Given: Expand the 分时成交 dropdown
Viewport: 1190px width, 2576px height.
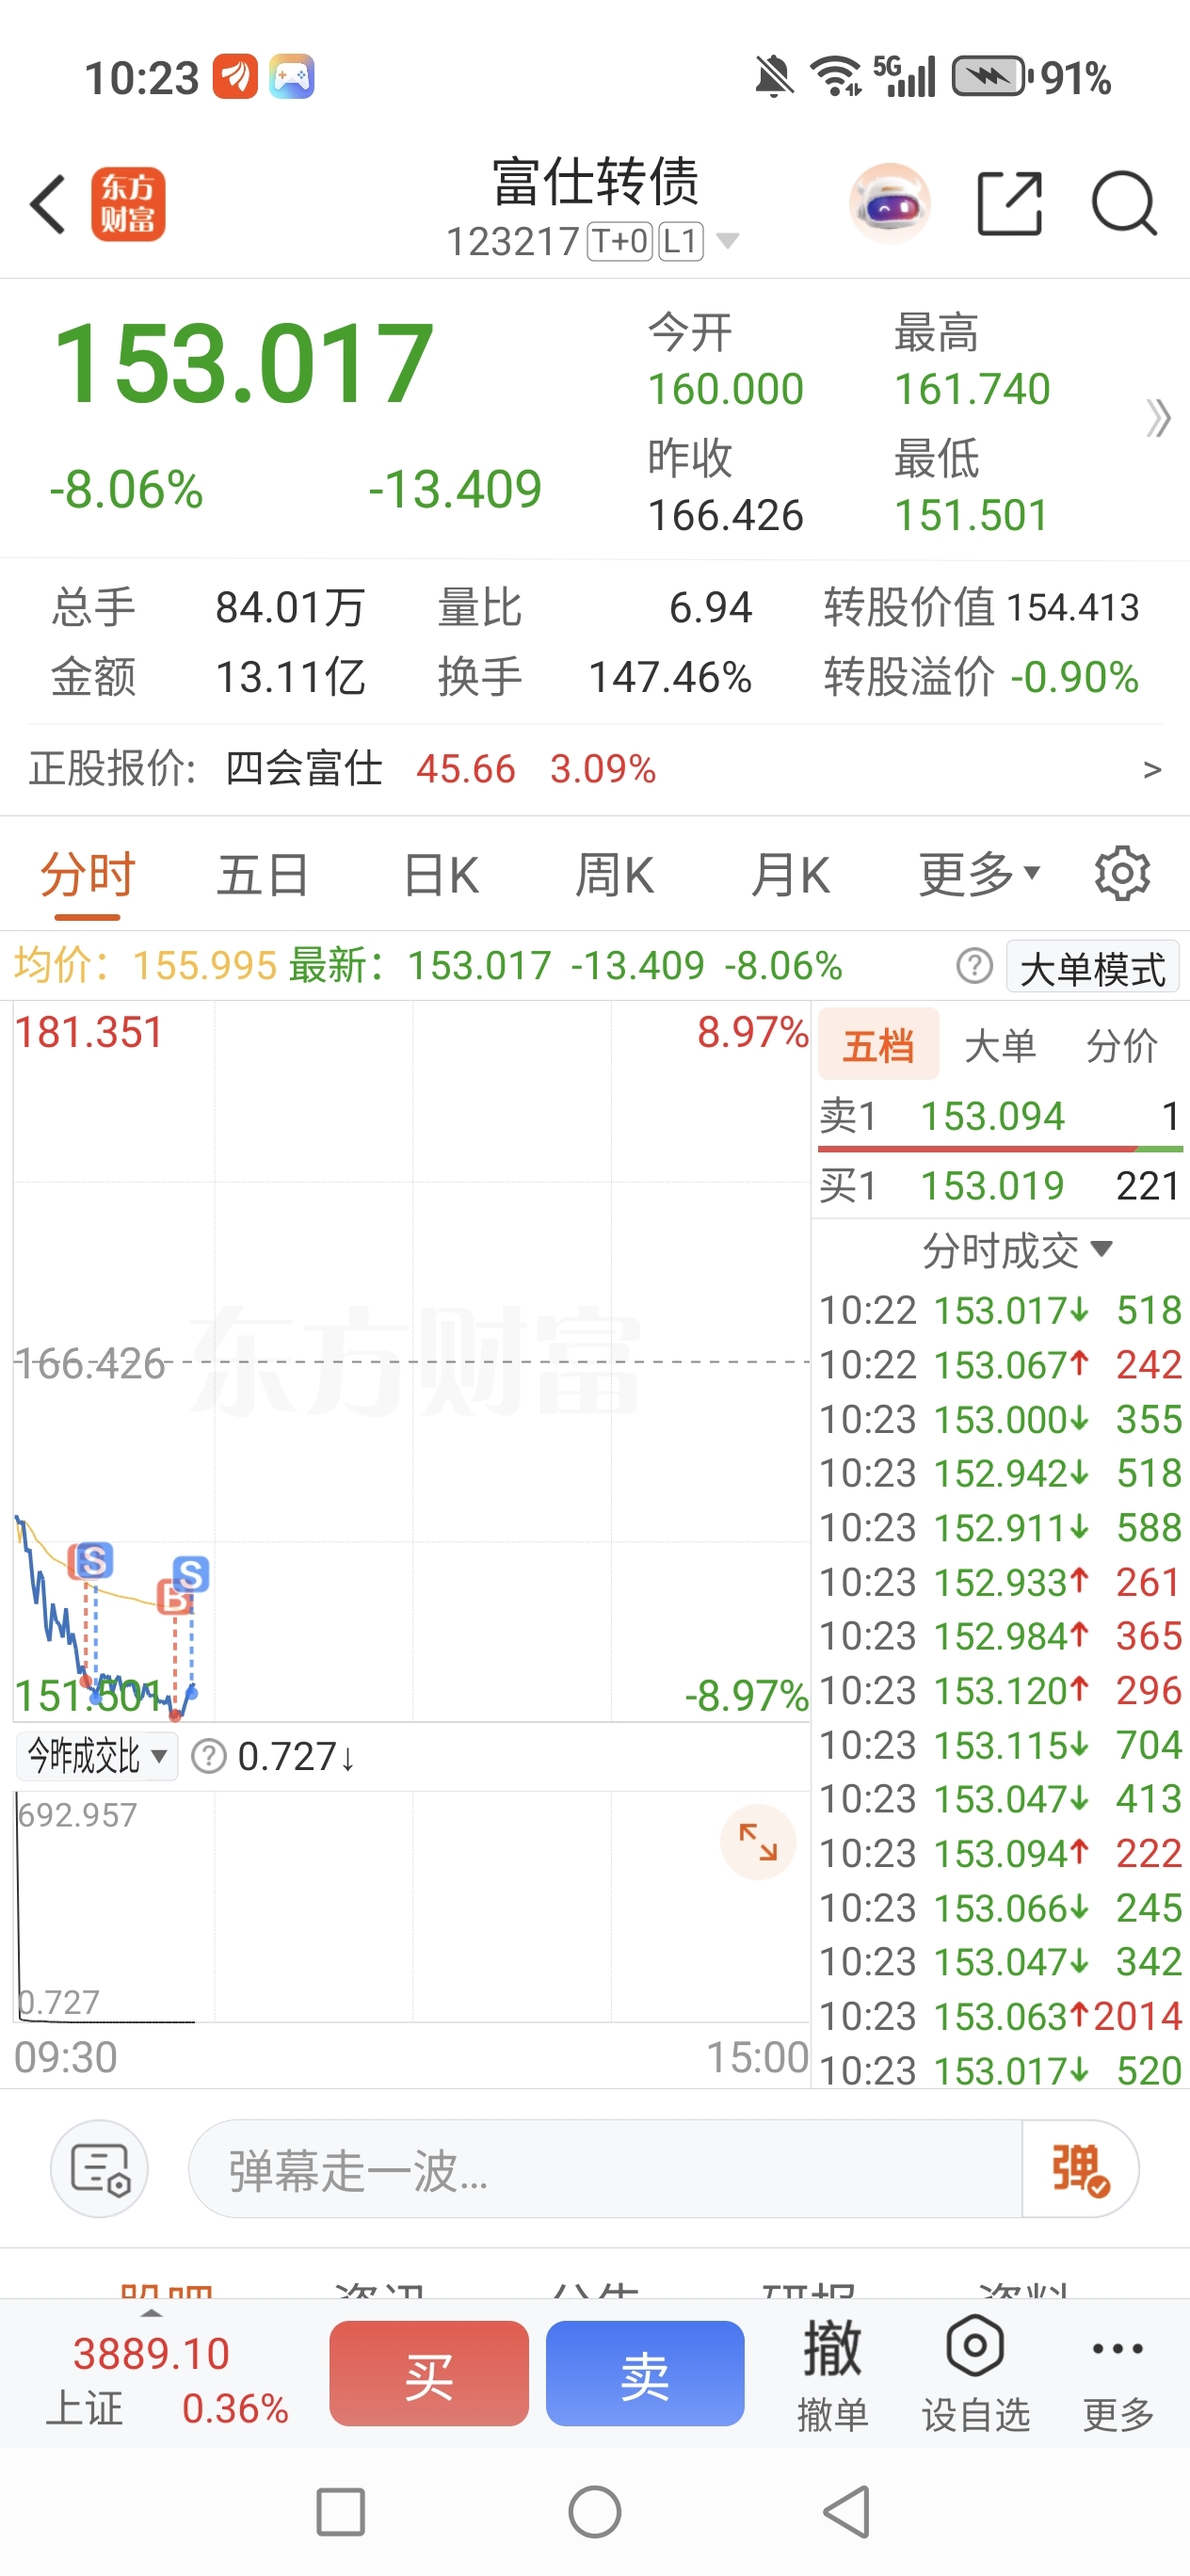Looking at the screenshot, I should pyautogui.click(x=1017, y=1250).
